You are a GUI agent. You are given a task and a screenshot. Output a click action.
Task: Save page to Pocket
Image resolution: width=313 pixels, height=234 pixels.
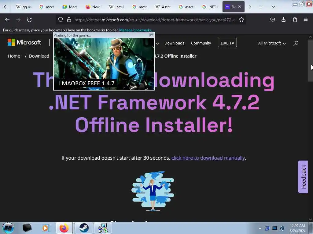pyautogui.click(x=272, y=19)
